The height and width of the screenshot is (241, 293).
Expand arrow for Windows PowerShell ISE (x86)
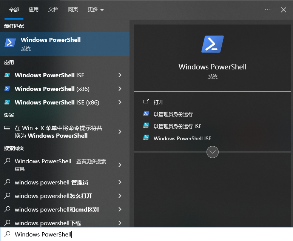120,102
